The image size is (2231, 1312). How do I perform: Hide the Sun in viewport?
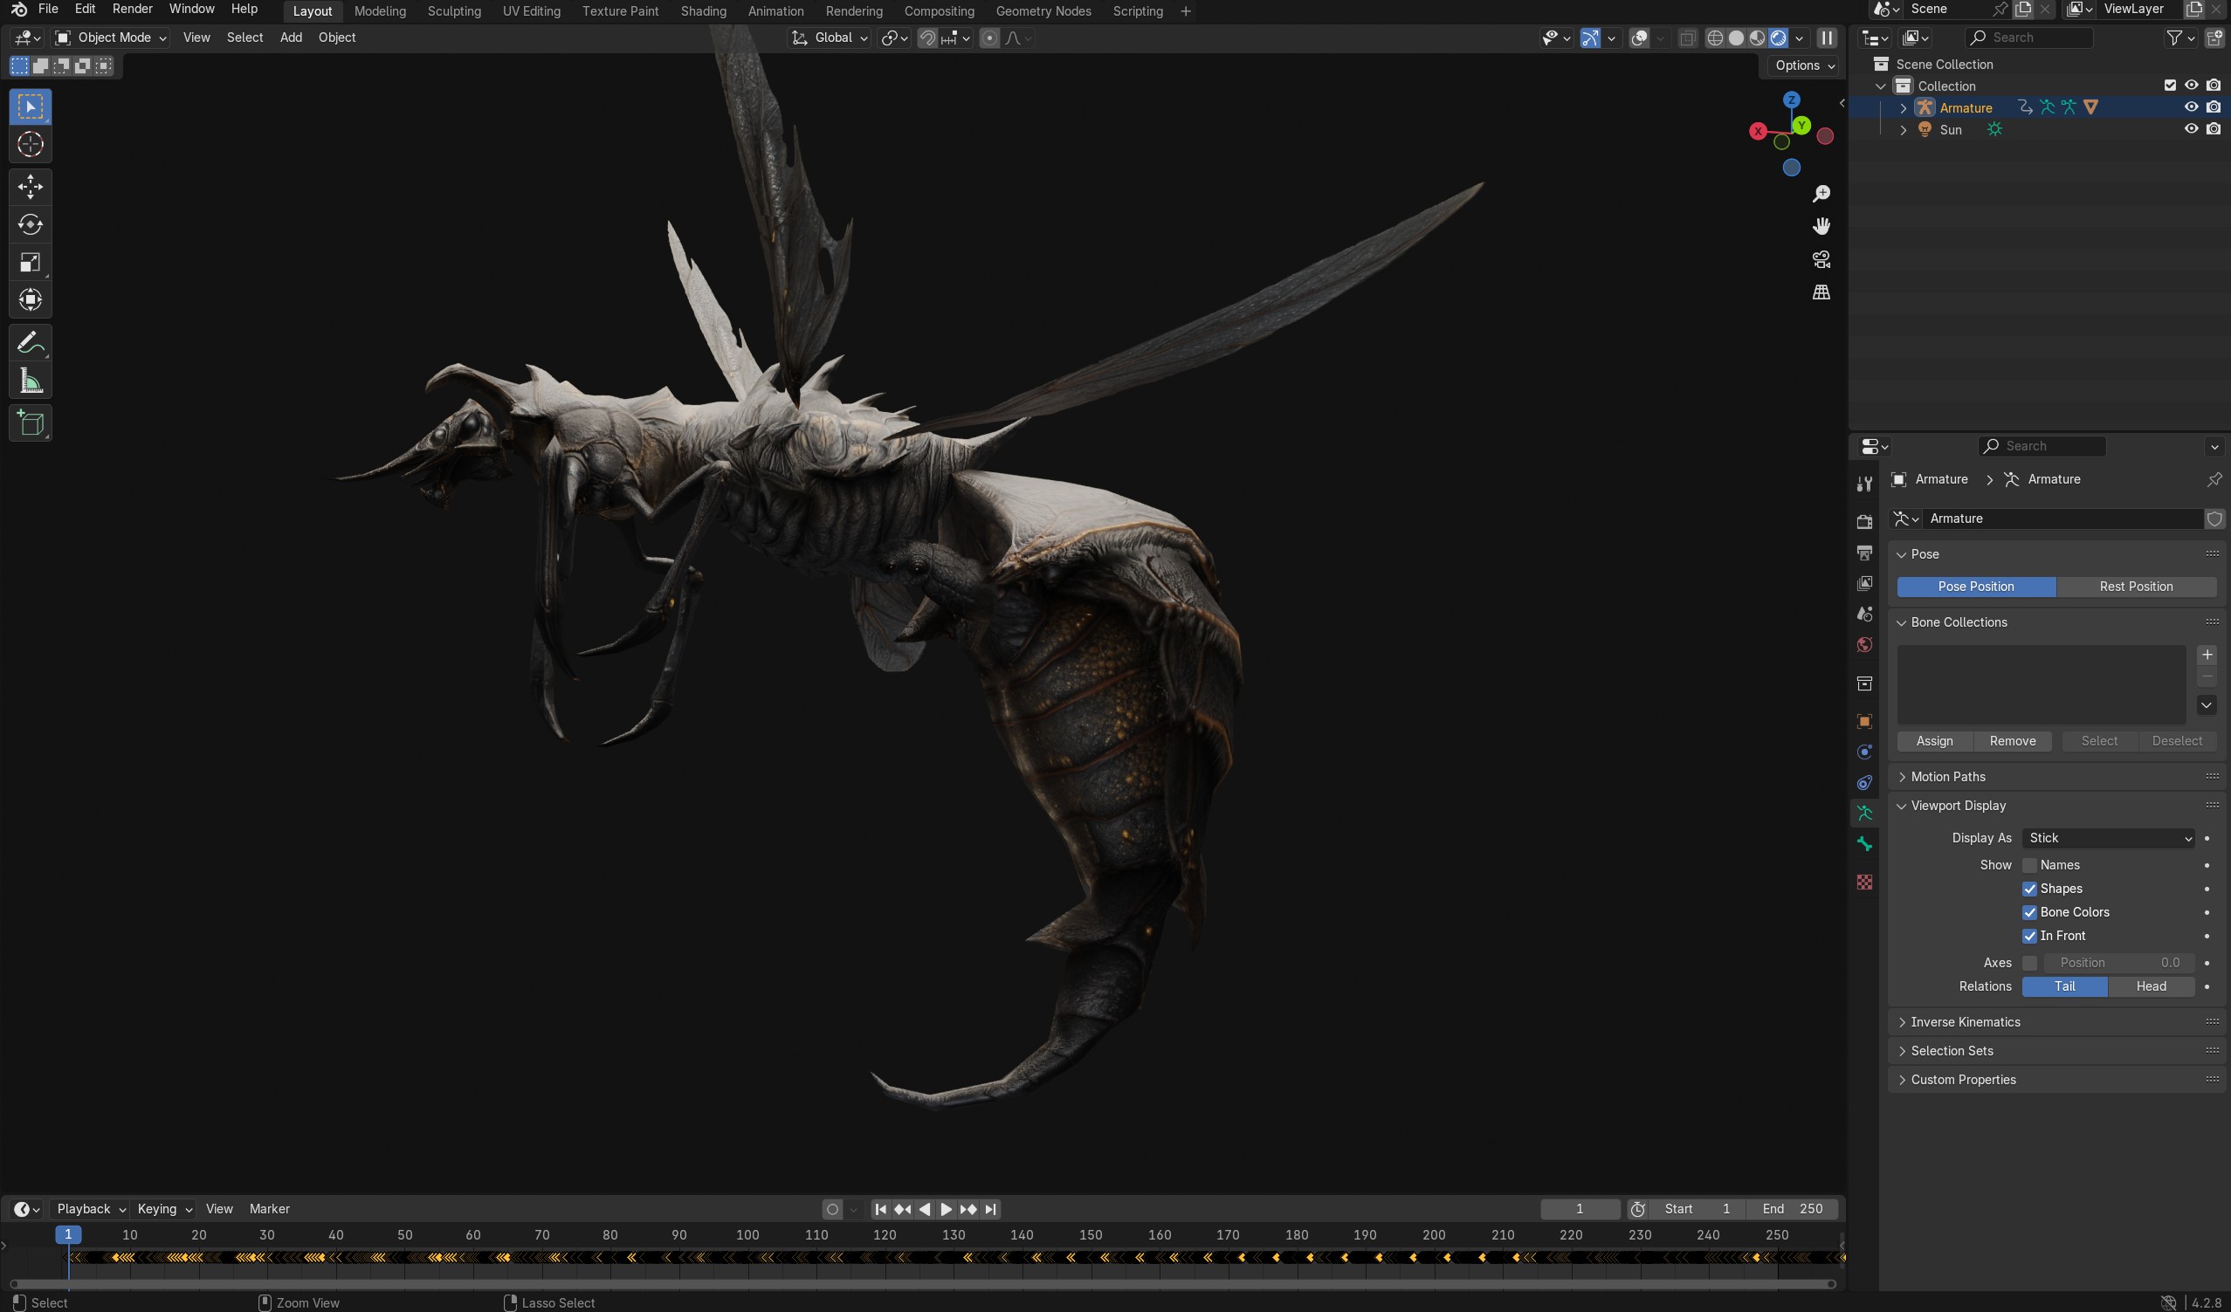click(x=2191, y=129)
